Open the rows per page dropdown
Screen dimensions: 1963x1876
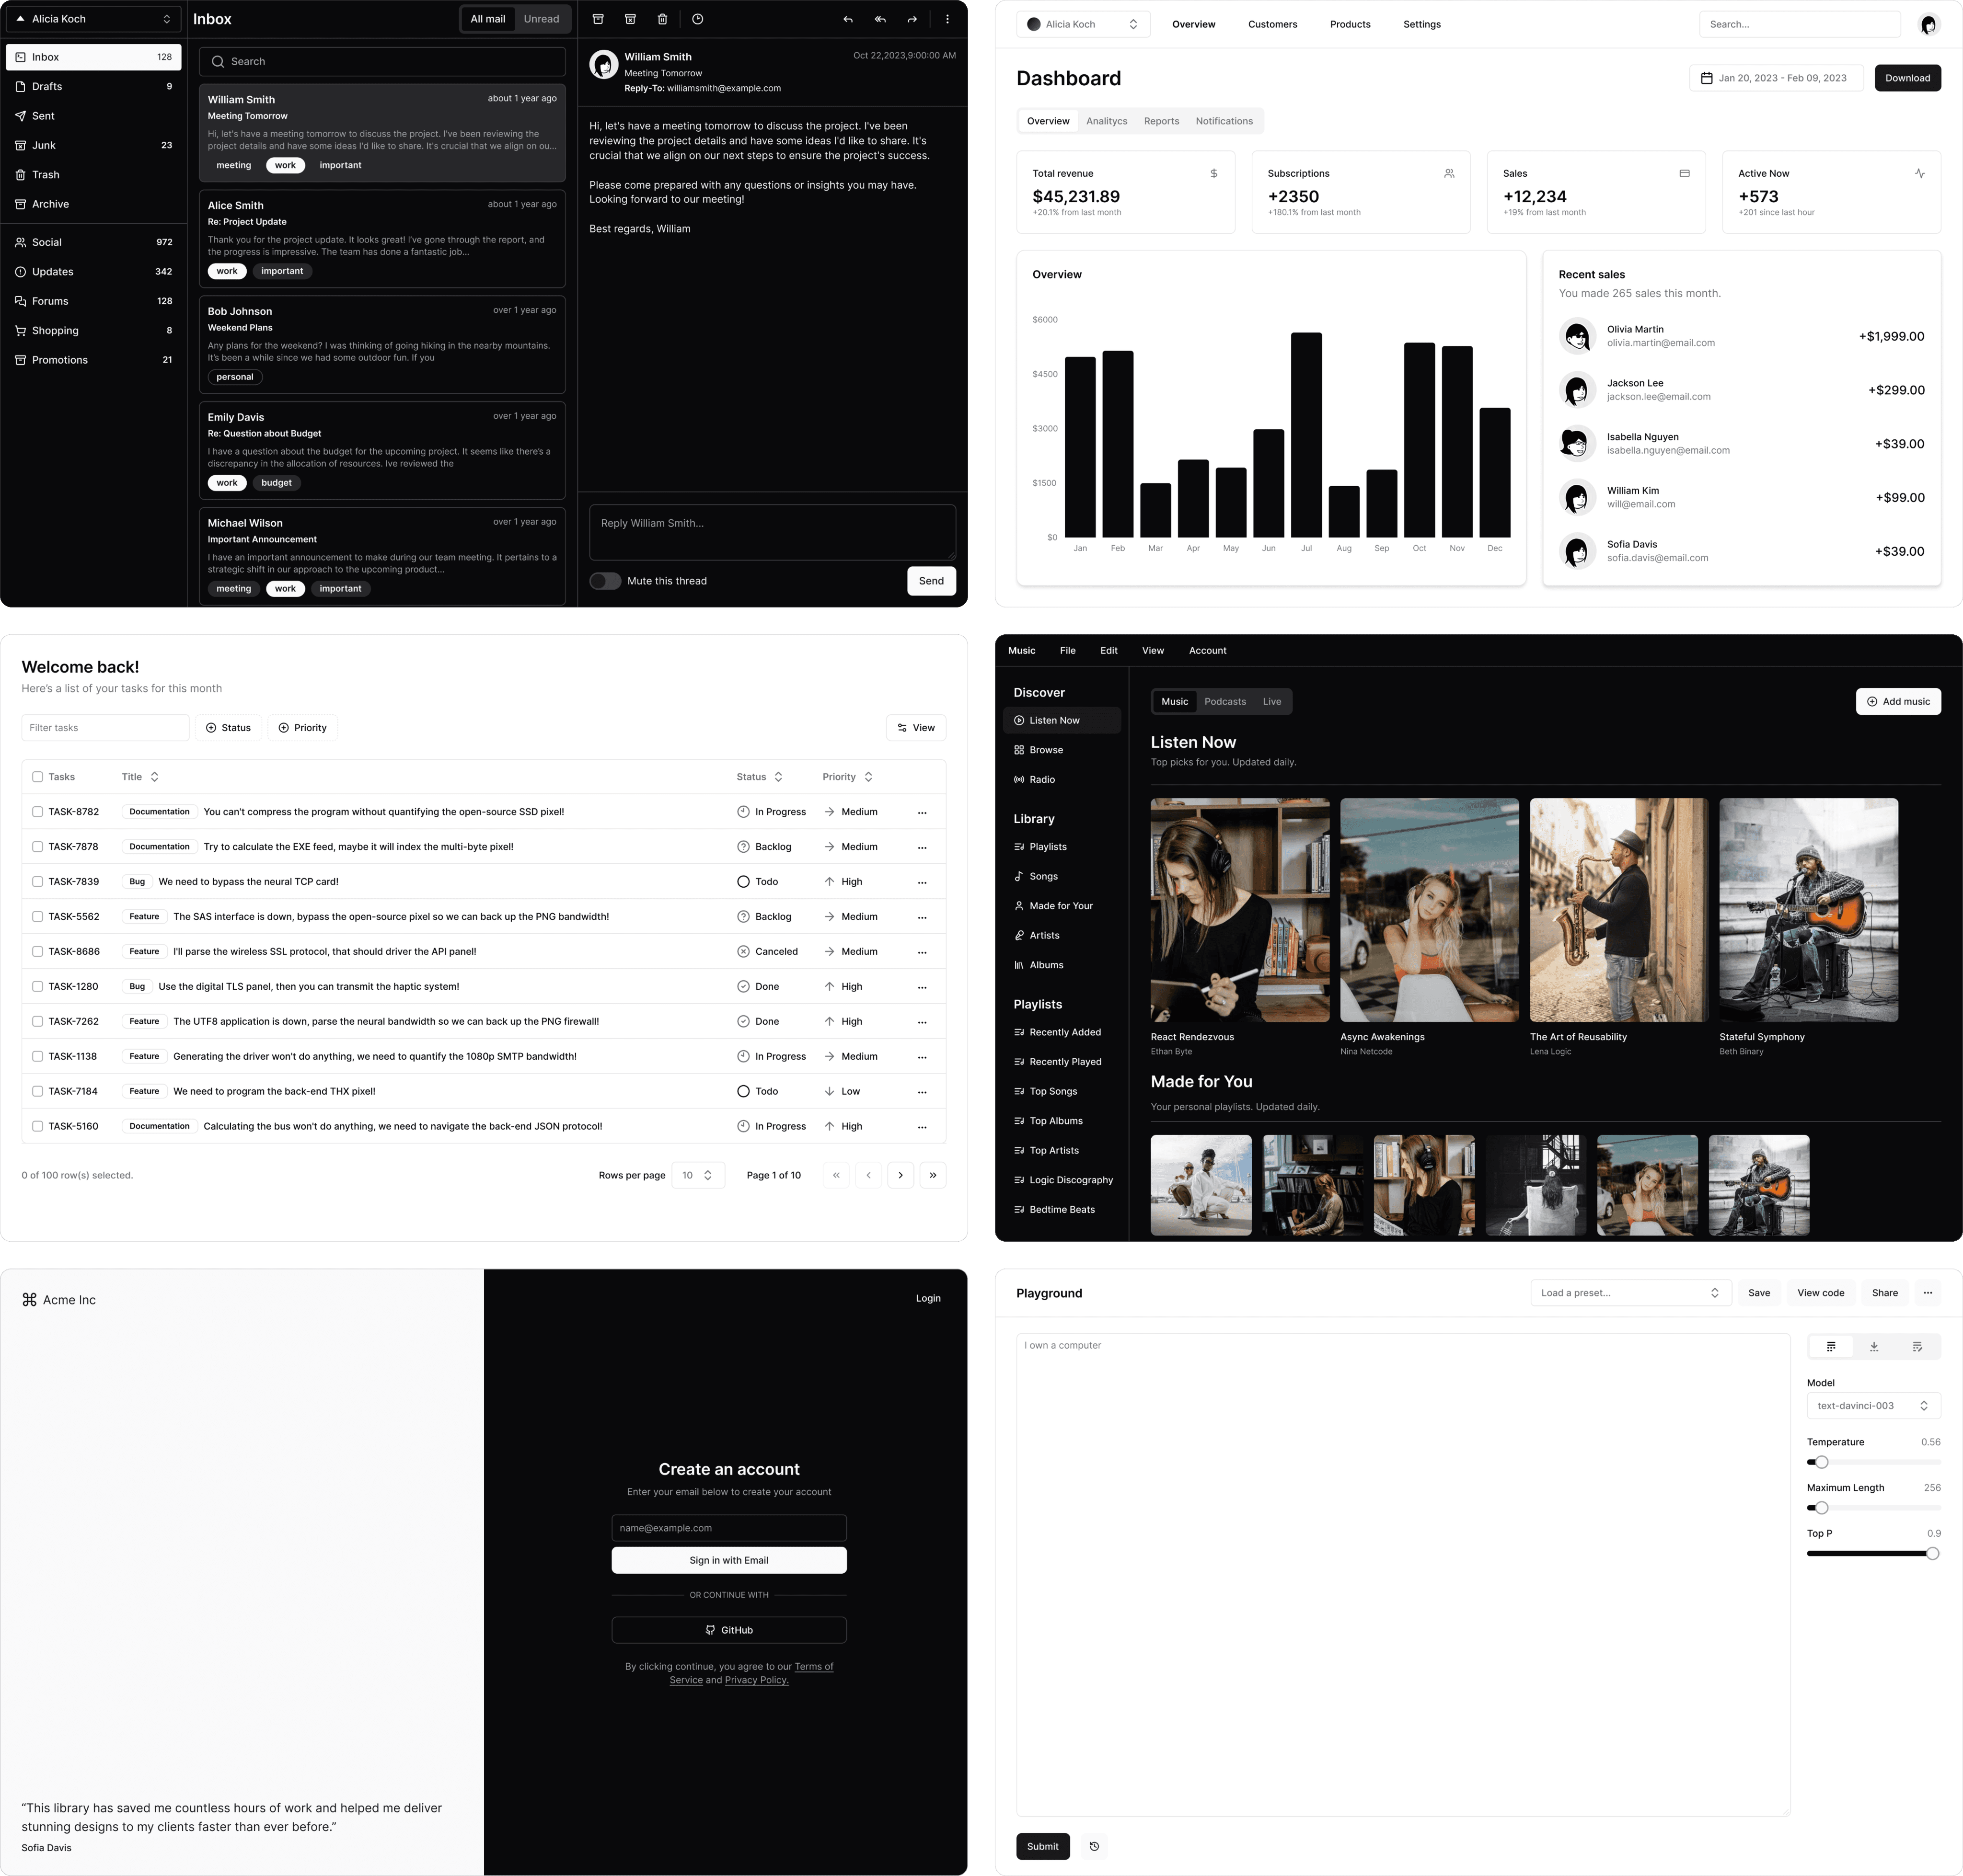(697, 1175)
